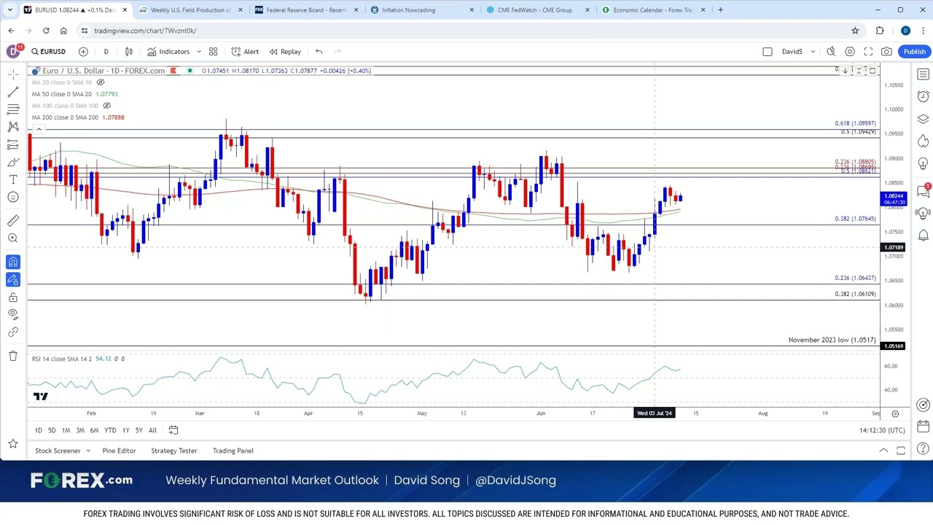Screen dimensions: 933x525
Task: Open the alerts clock panel
Action: [924, 96]
